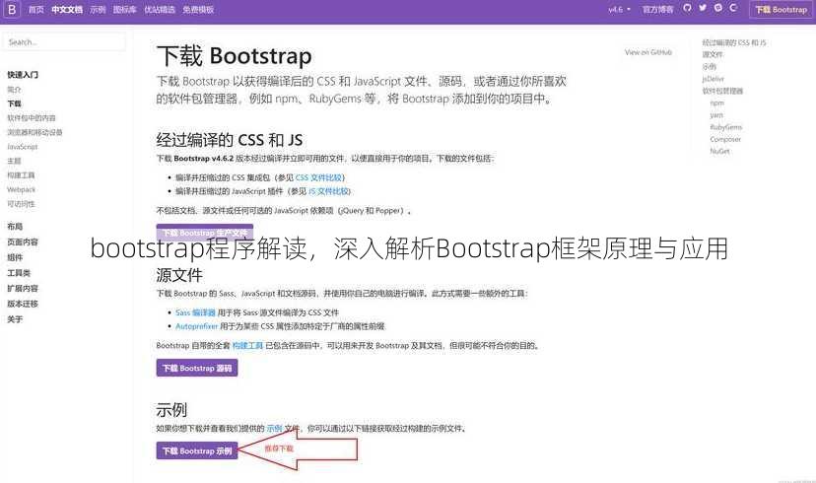The height and width of the screenshot is (483, 816).
Task: Jump to NuGet in contents list
Action: tap(719, 152)
